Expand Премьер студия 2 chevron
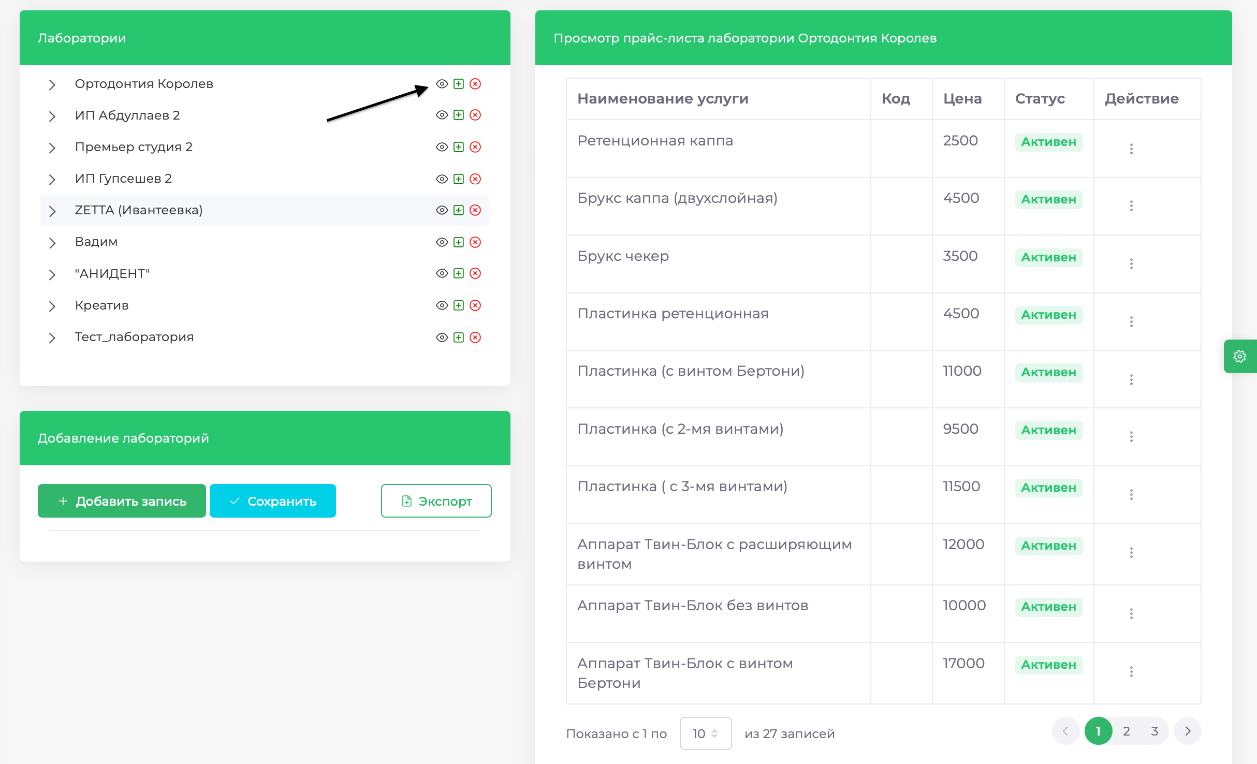Screen dimensions: 1257x764 pyautogui.click(x=52, y=148)
